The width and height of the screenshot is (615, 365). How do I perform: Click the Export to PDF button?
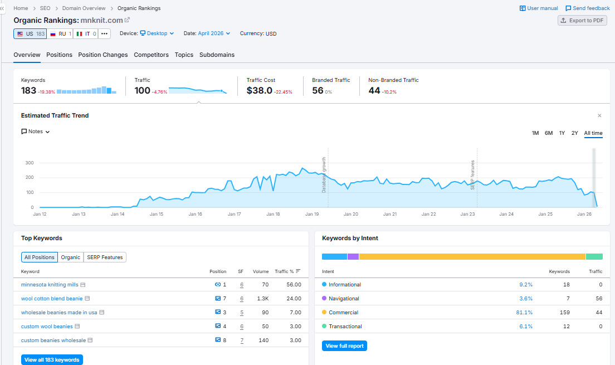[x=582, y=21]
